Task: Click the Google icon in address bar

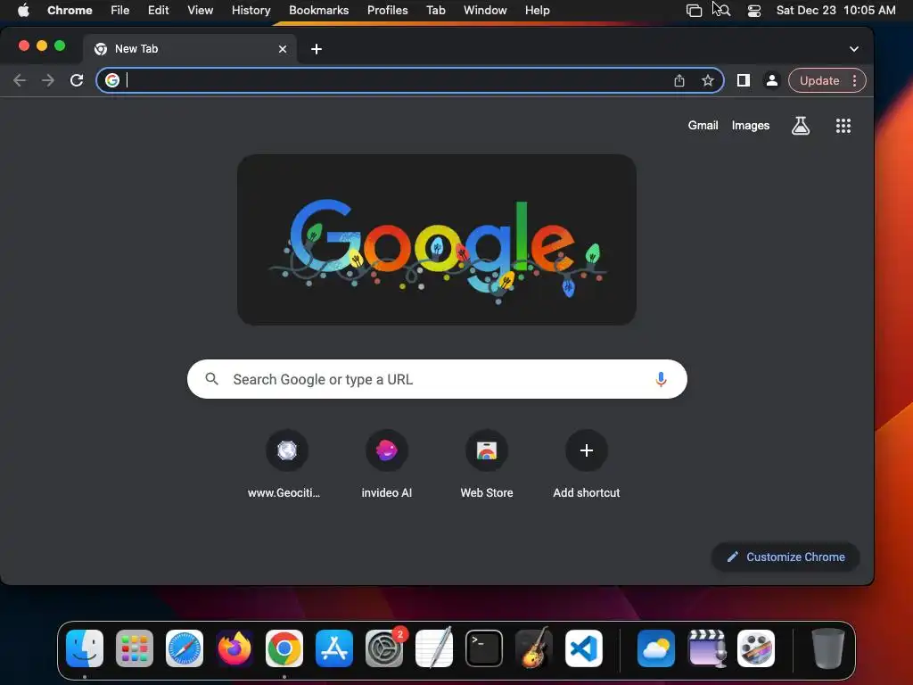Action: point(112,80)
